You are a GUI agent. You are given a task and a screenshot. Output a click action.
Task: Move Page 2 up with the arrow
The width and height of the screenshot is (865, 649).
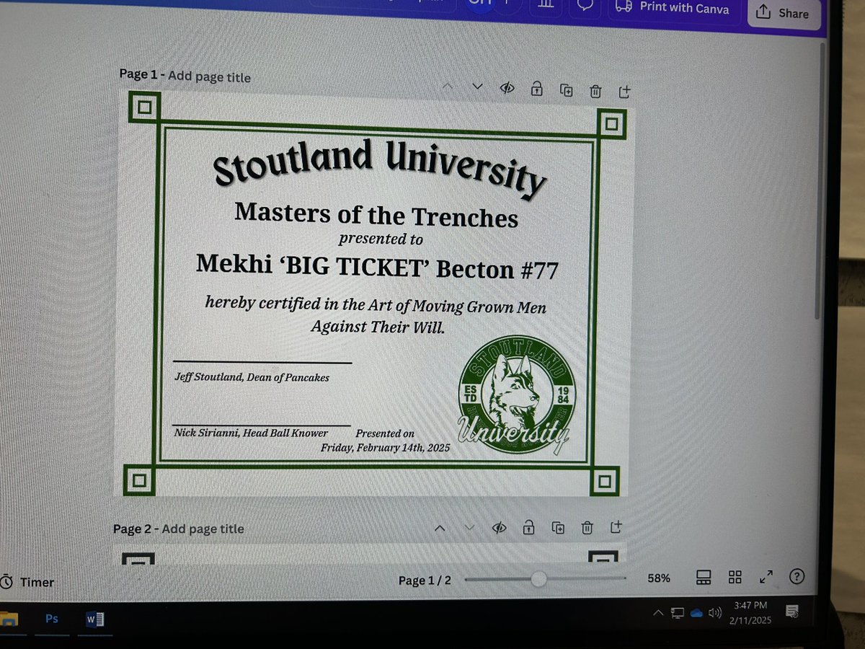(x=440, y=528)
